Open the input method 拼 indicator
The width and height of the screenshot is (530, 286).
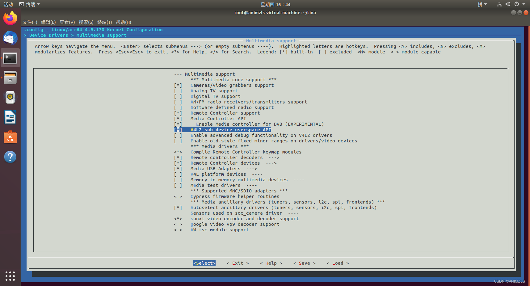(x=482, y=4)
